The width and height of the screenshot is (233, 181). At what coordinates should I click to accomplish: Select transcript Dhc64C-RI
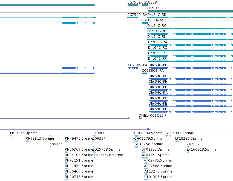coord(156,37)
